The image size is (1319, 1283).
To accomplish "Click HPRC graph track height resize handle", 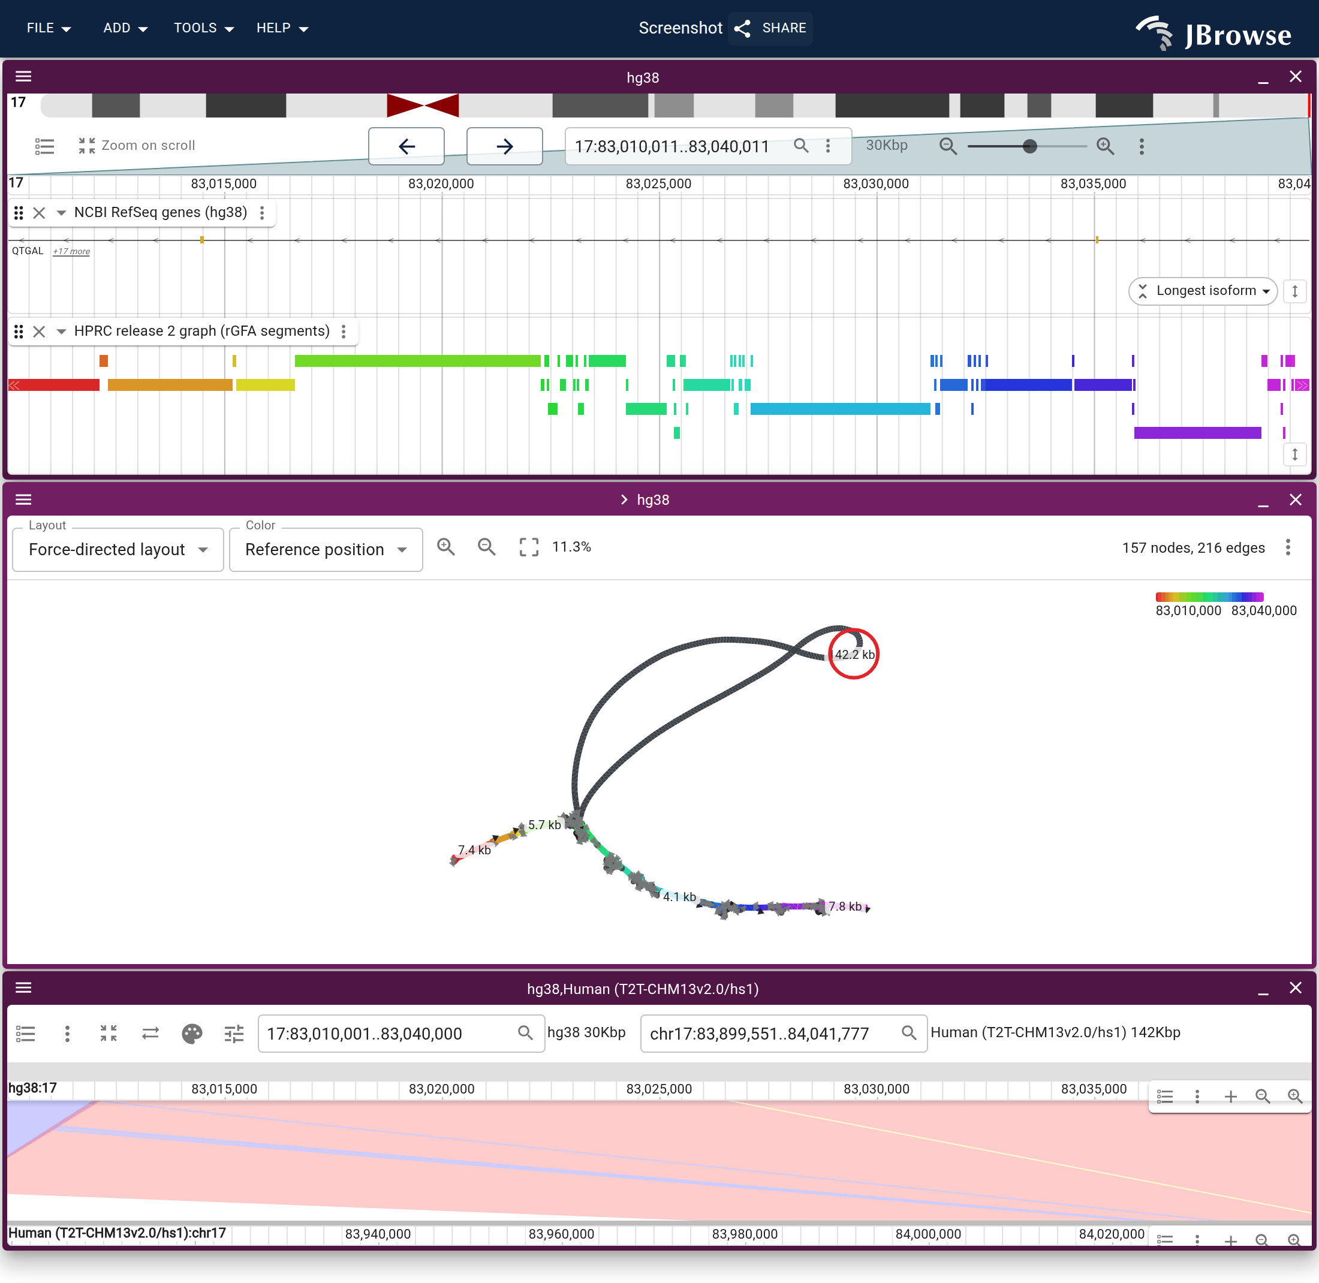I will point(1294,454).
